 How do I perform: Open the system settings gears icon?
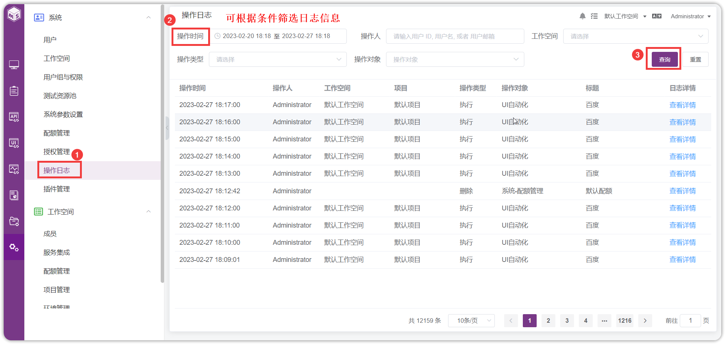tap(14, 247)
